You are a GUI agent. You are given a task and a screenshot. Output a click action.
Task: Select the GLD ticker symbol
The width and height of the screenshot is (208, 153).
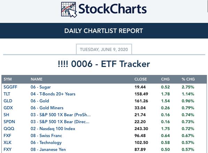tap(8, 101)
